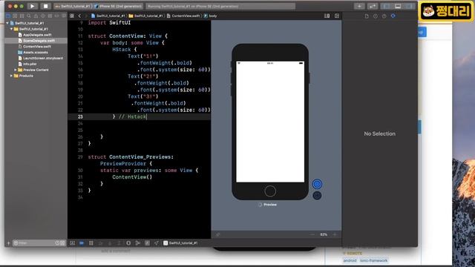Open the Issue navigator warning icon

click(x=36, y=16)
